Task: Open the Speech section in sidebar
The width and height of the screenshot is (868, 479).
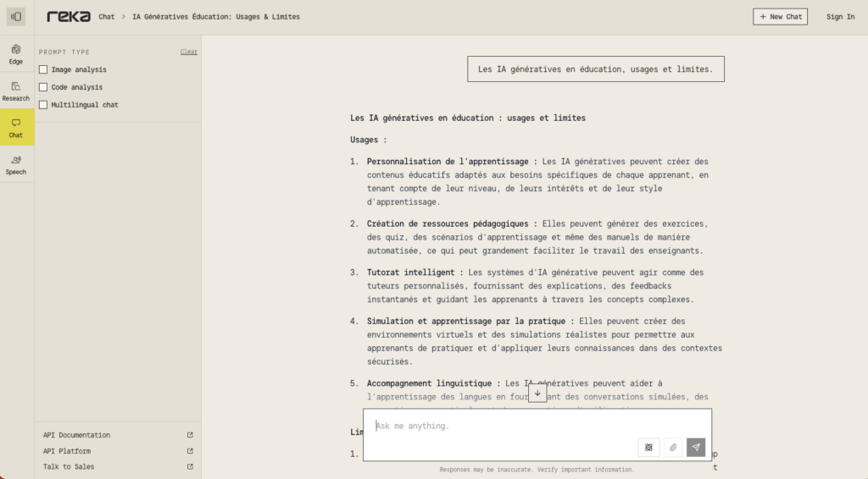Action: click(x=16, y=164)
